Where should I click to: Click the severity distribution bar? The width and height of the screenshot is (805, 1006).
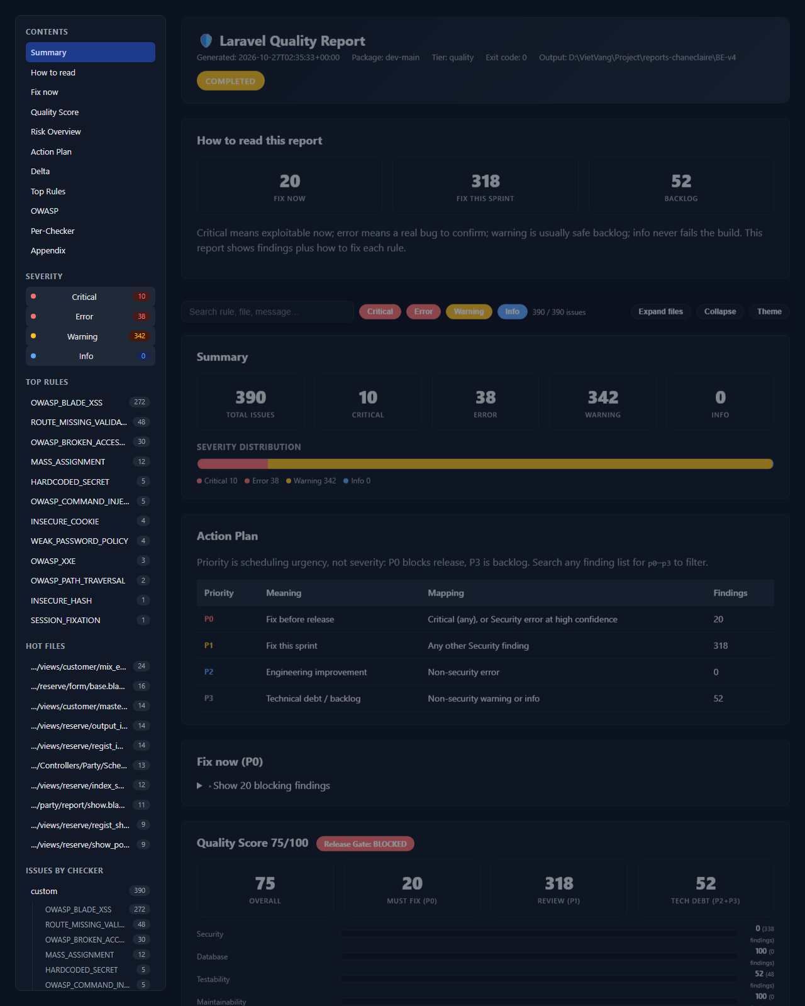485,464
